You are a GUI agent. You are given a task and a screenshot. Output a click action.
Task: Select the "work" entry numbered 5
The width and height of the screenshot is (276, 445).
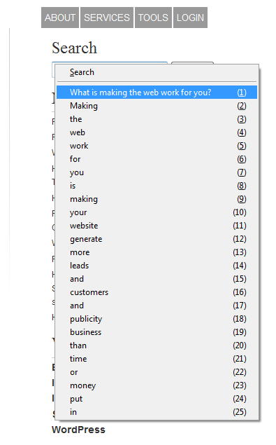point(157,146)
